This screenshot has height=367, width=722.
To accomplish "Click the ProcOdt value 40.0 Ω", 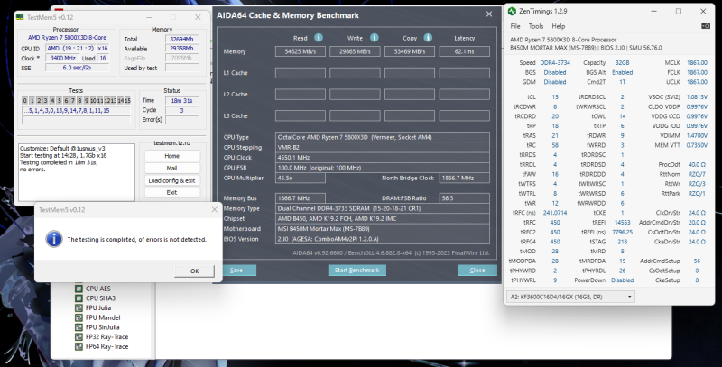I will tap(697, 164).
